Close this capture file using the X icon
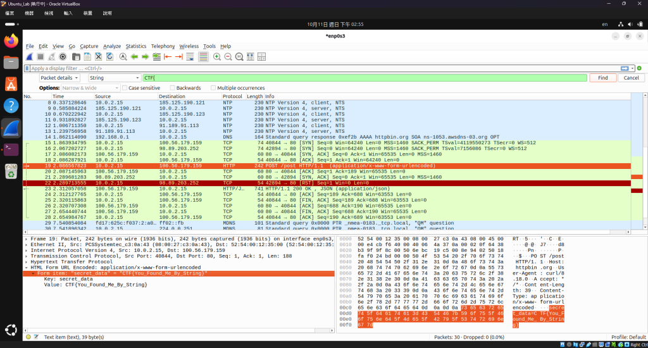This screenshot has height=348, width=648. 98,56
